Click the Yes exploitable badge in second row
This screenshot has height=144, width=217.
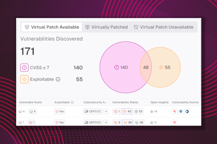coord(60,122)
